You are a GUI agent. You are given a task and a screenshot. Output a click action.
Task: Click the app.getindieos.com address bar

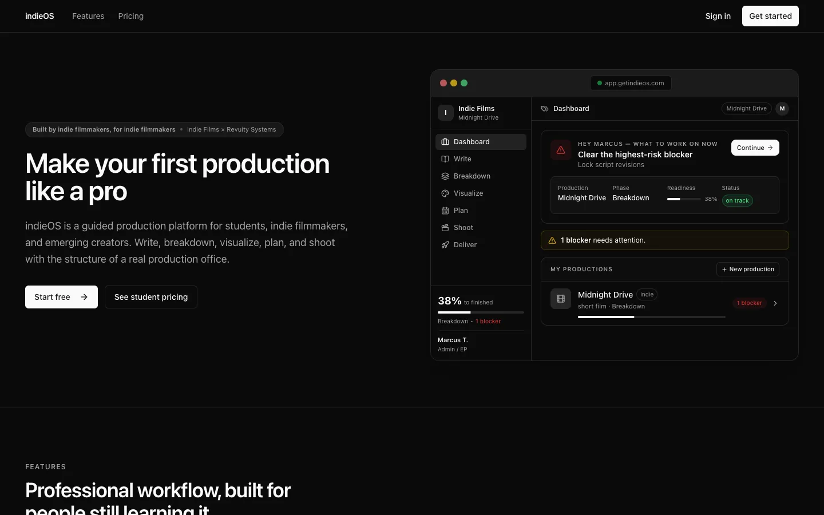(x=631, y=83)
